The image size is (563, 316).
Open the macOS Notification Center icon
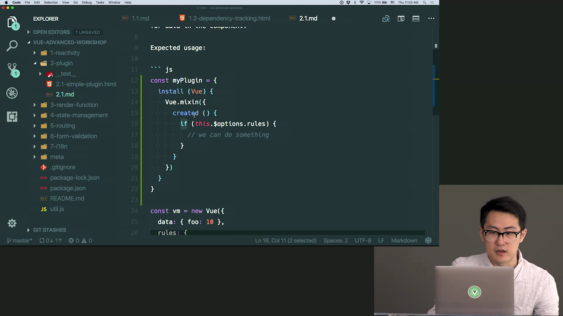[432, 2]
